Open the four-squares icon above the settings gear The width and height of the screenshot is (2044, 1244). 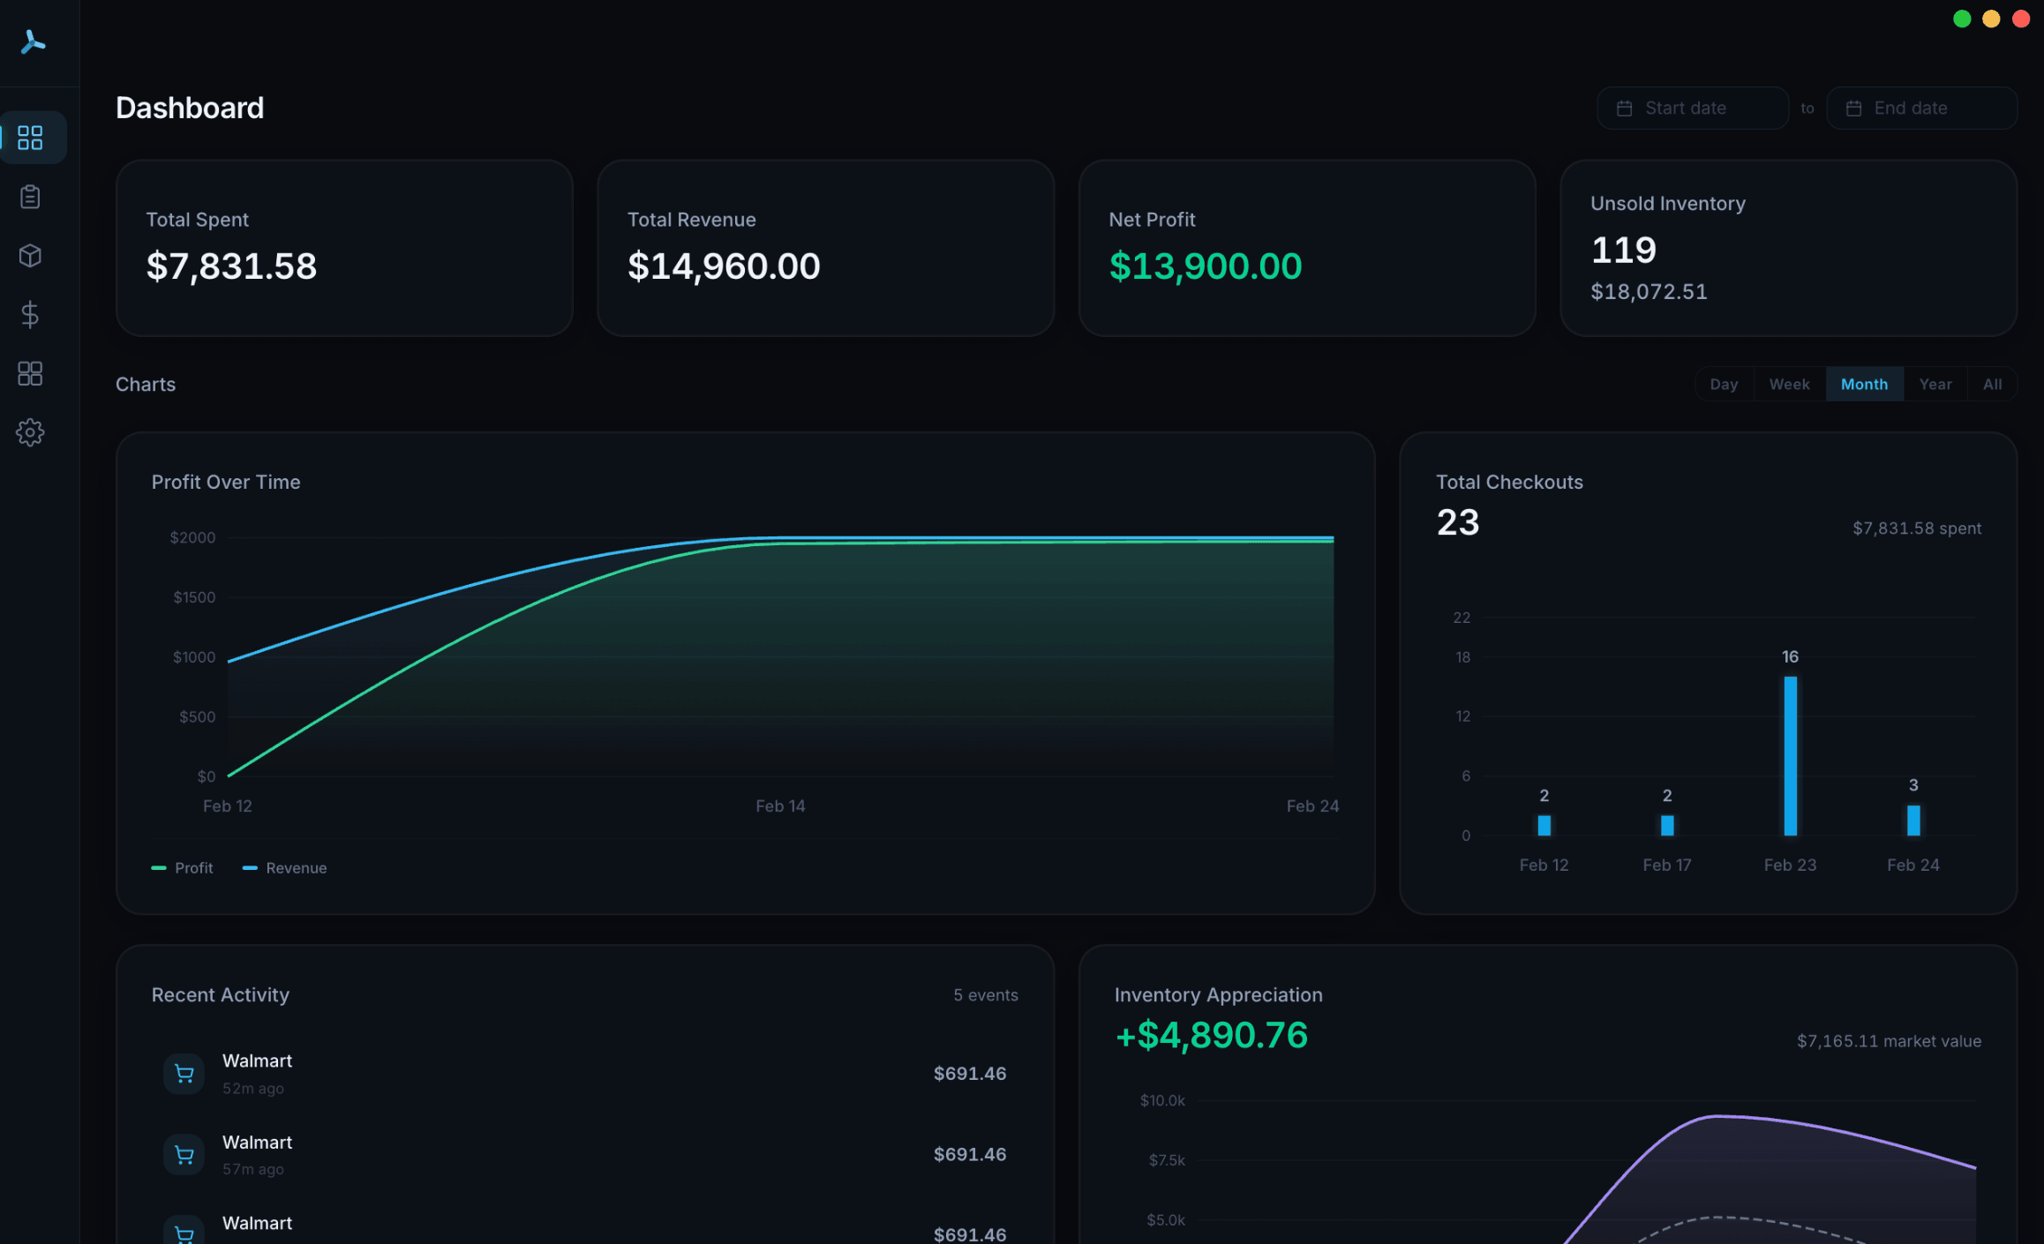(30, 374)
